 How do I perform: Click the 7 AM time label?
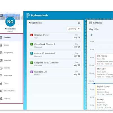92,41
